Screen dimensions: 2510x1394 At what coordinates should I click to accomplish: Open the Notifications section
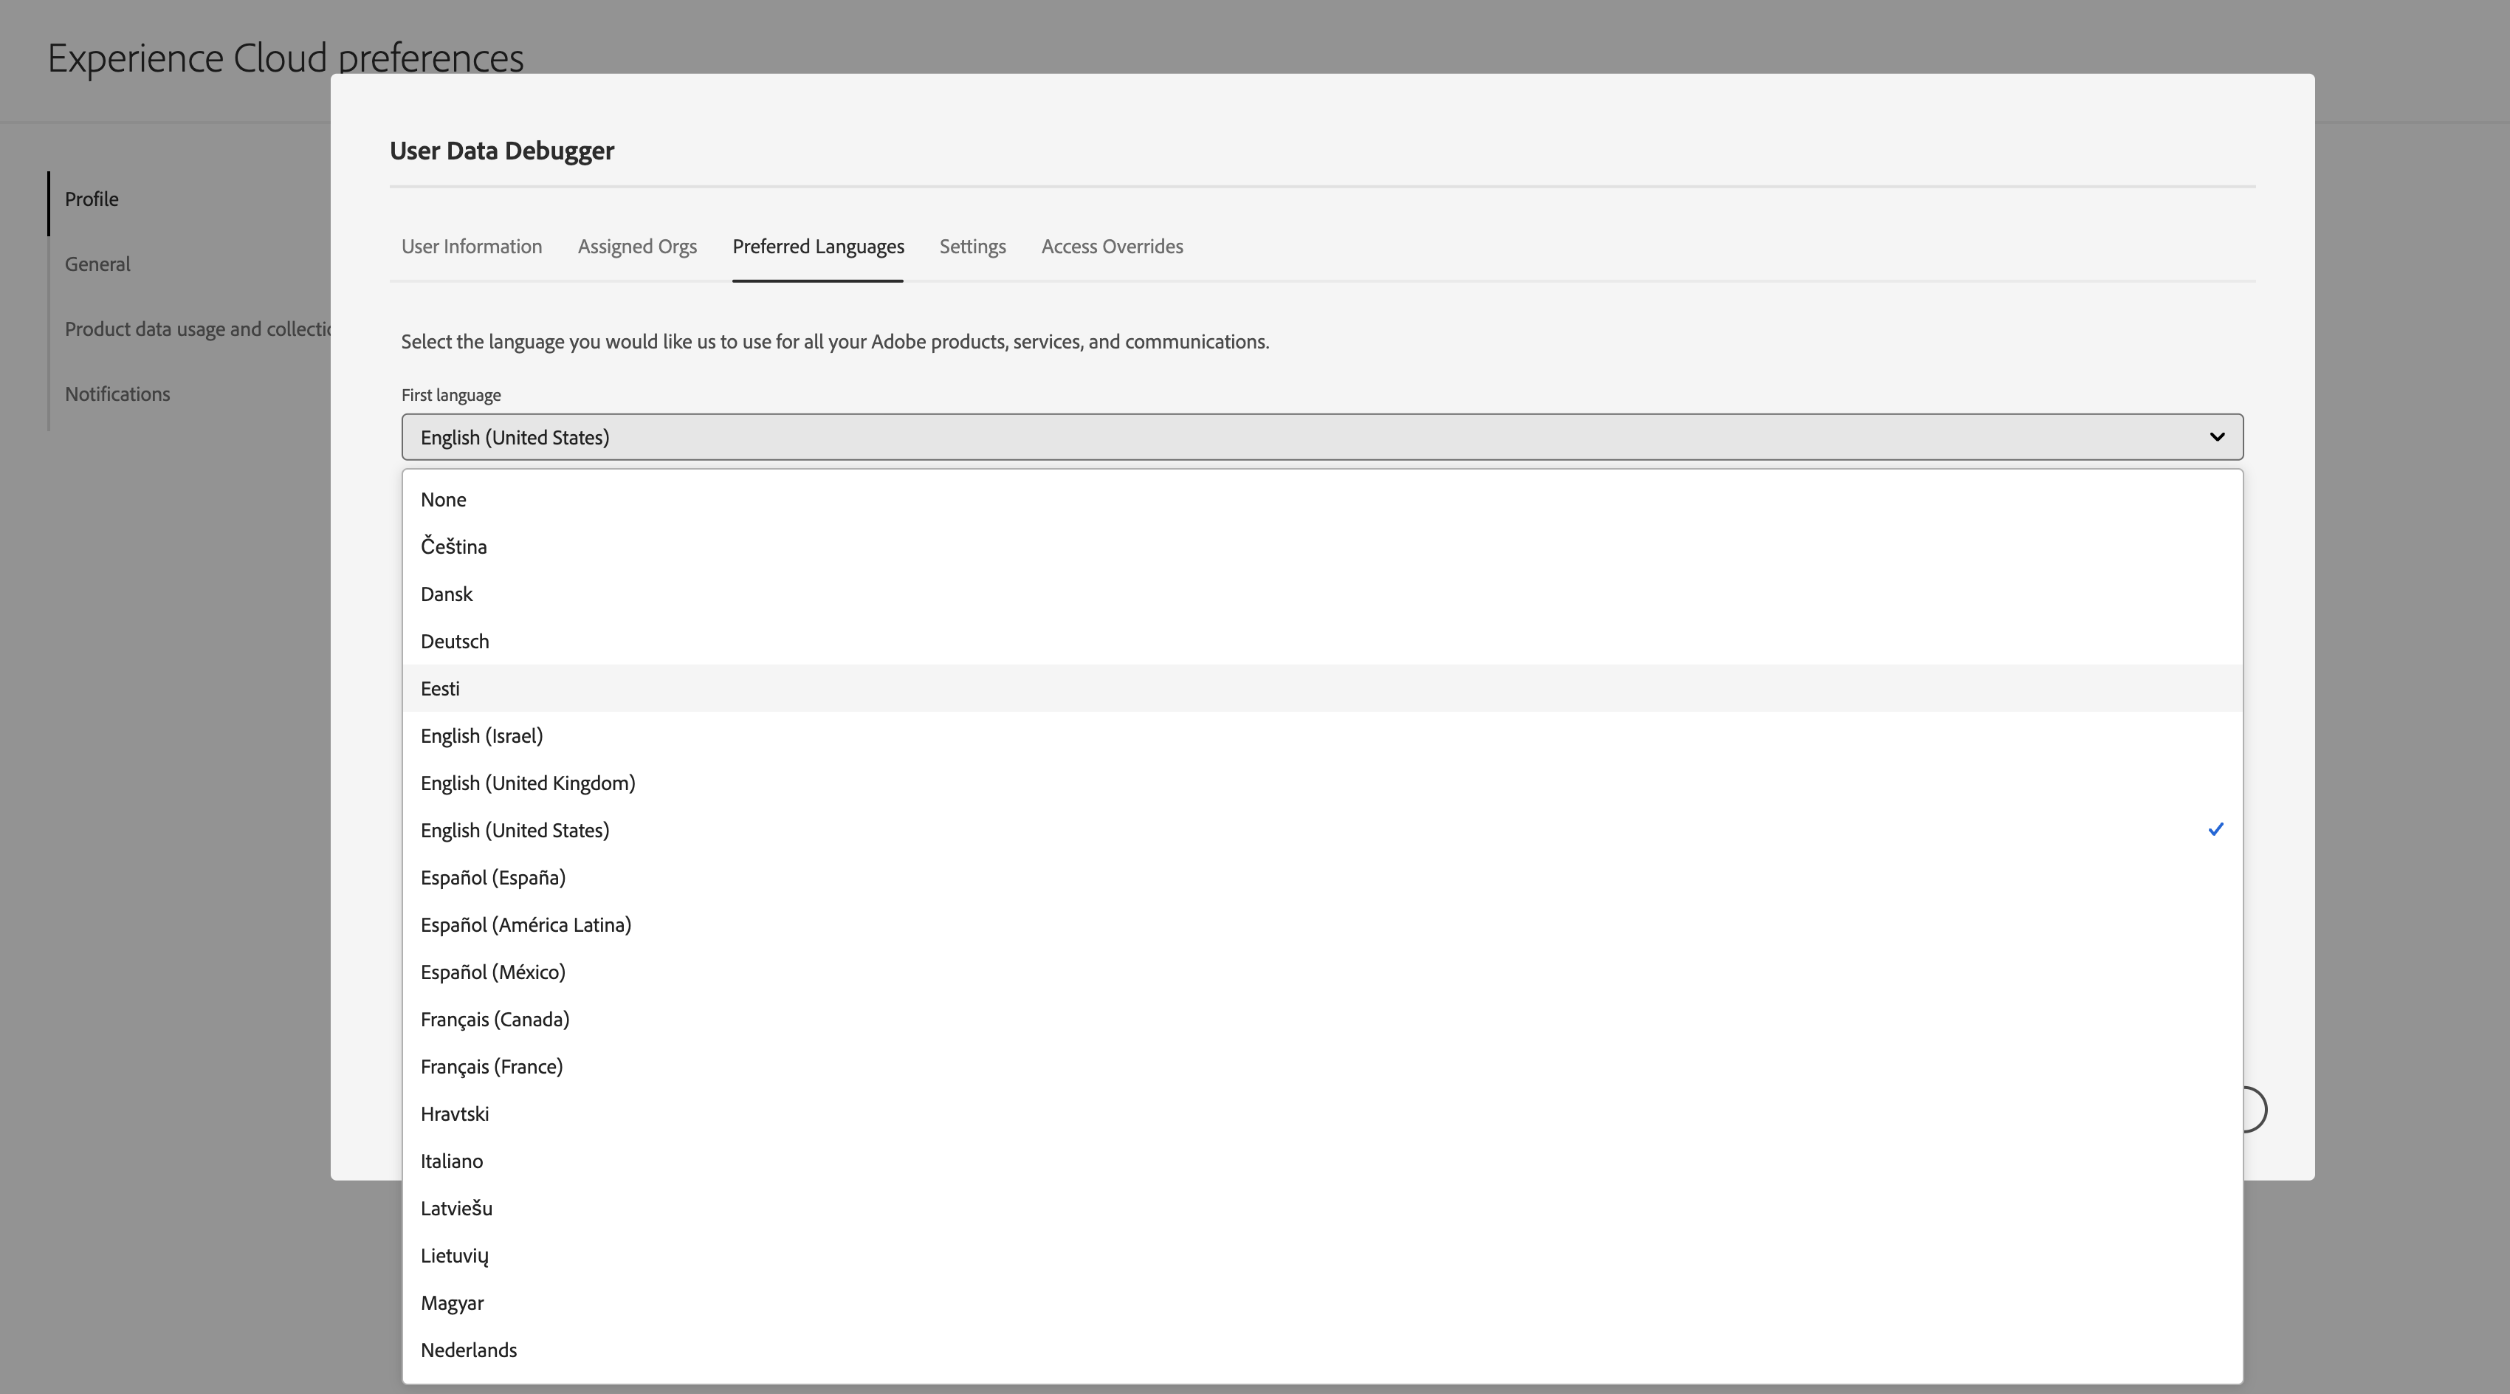pyautogui.click(x=117, y=393)
